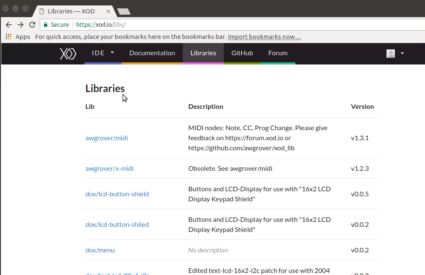Click version v1.2.3 cell
425x275 pixels.
360,169
